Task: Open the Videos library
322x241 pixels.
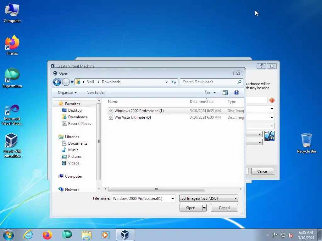Action: point(74,163)
